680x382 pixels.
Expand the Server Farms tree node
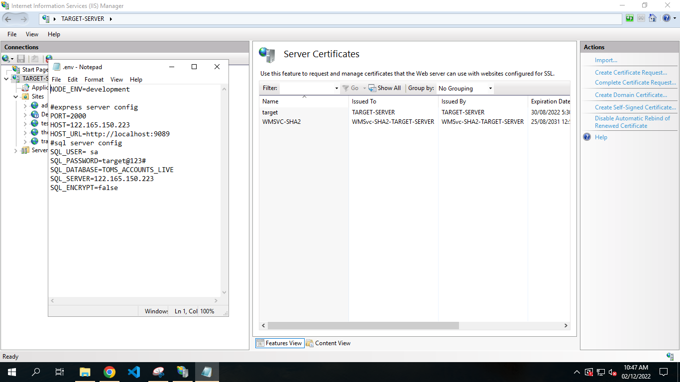click(x=16, y=150)
